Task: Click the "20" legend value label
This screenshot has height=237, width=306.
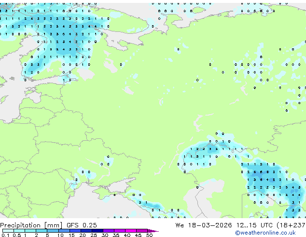Action: click(83, 235)
